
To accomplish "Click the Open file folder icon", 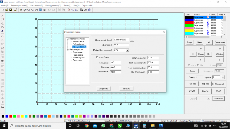I will (x=6, y=10).
